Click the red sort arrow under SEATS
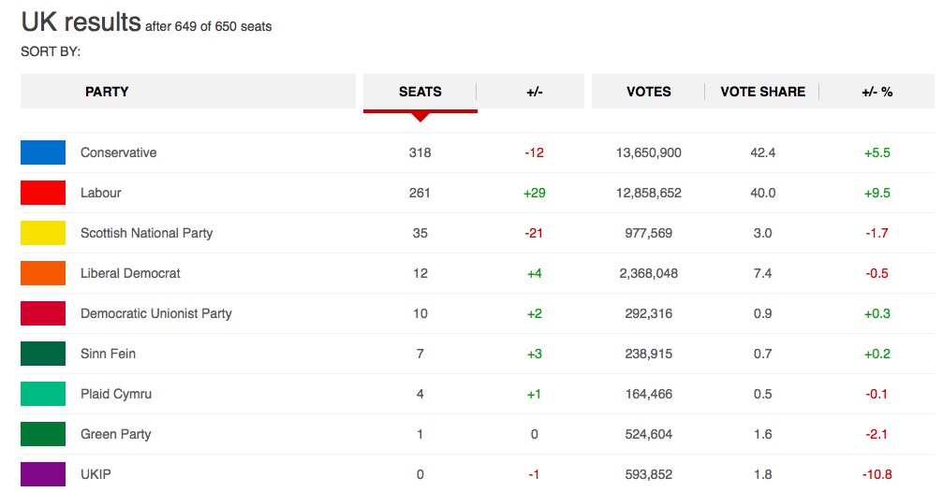The height and width of the screenshot is (492, 943). coord(420,117)
